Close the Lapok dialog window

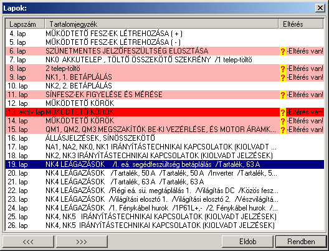click(x=320, y=8)
